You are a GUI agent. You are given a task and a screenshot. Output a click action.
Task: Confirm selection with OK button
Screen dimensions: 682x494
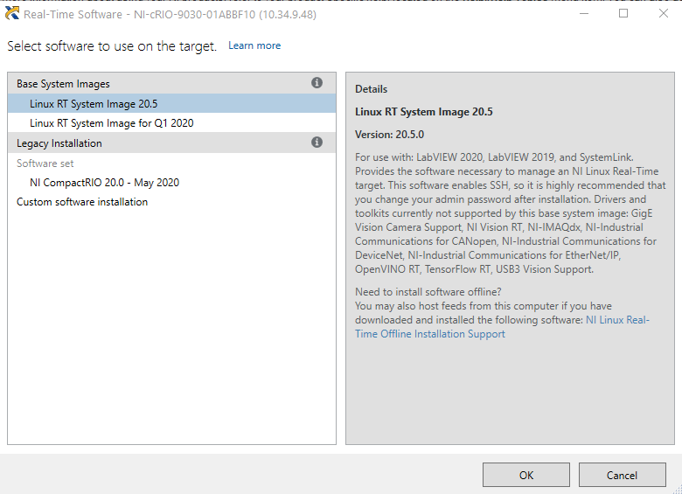coord(525,475)
